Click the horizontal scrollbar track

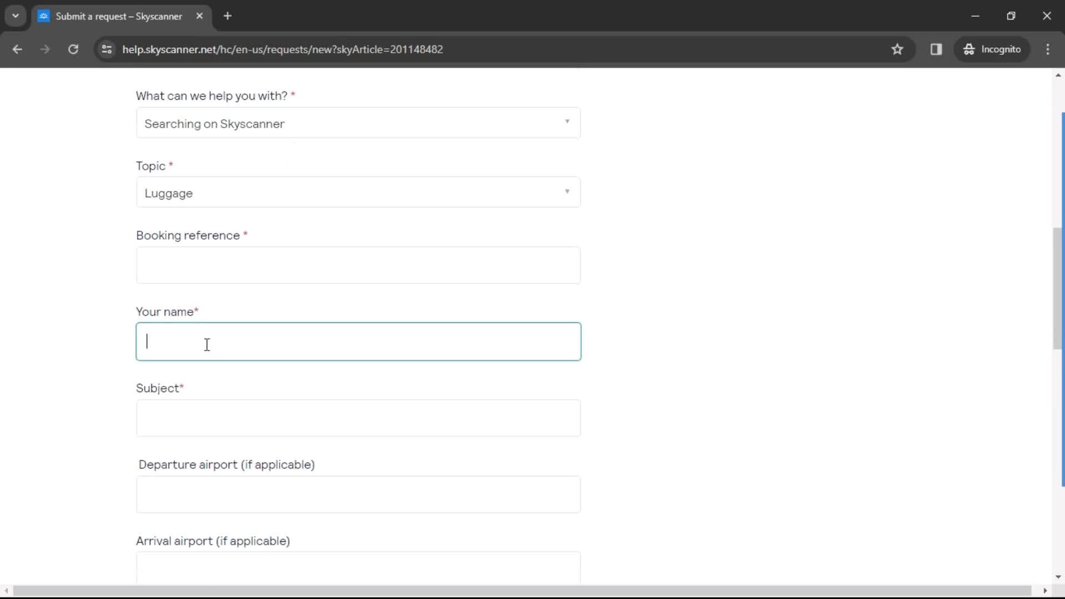pyautogui.click(x=521, y=591)
